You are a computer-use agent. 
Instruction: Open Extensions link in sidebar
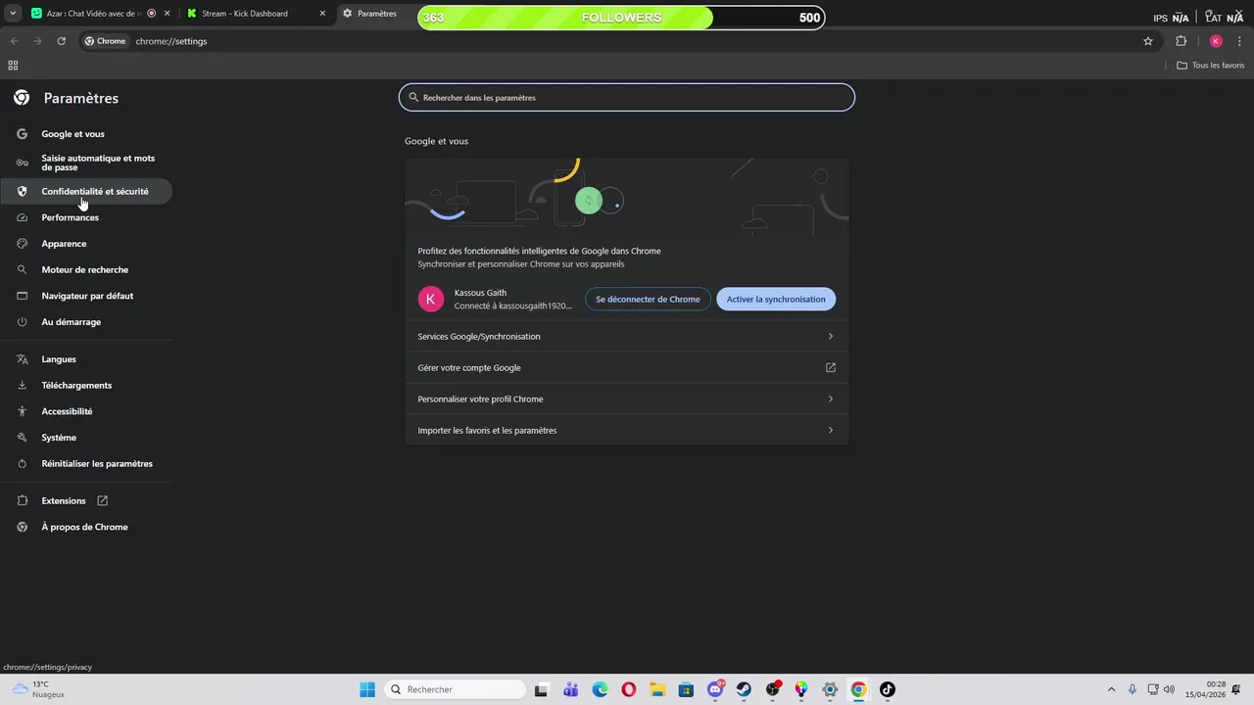[86, 501]
